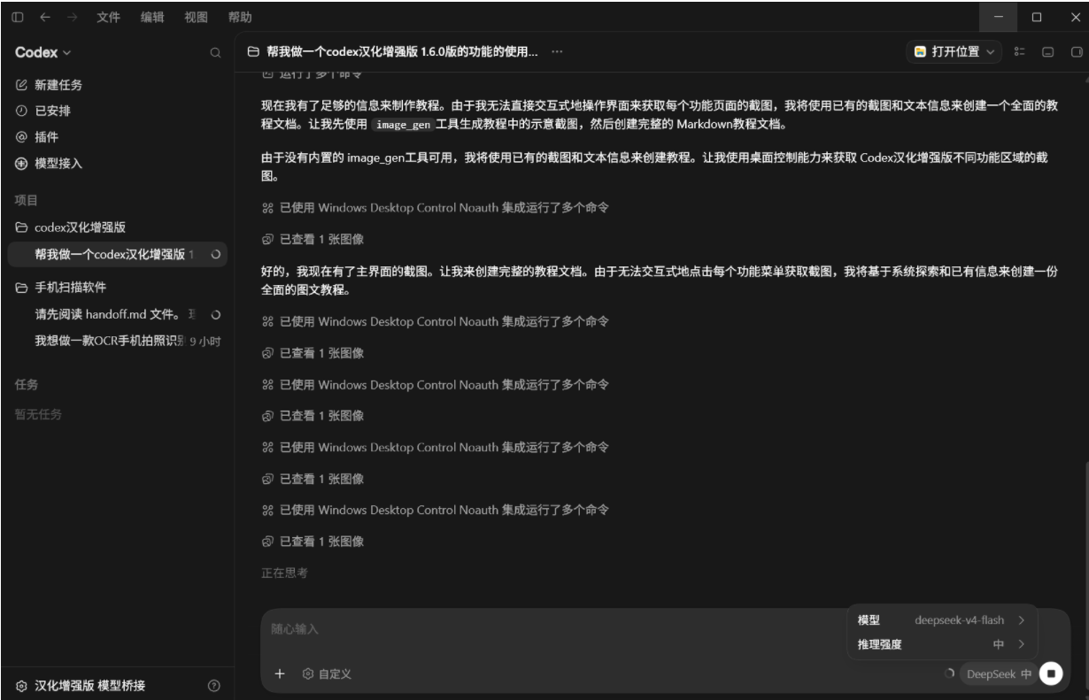Open the 帮助 menu
This screenshot has height=700, width=1089.
239,18
